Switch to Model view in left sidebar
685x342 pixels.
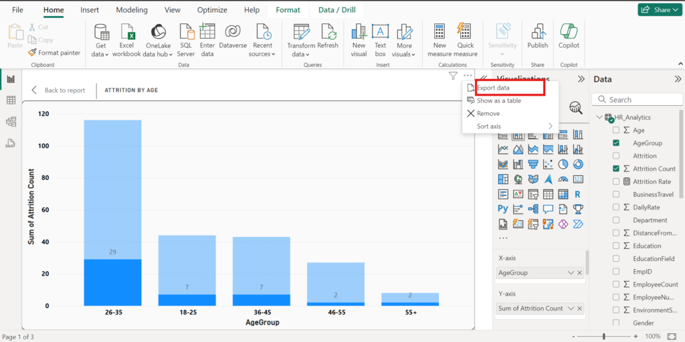[x=11, y=122]
